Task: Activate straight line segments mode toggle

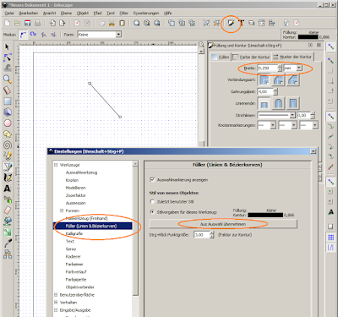Action: (x=43, y=35)
